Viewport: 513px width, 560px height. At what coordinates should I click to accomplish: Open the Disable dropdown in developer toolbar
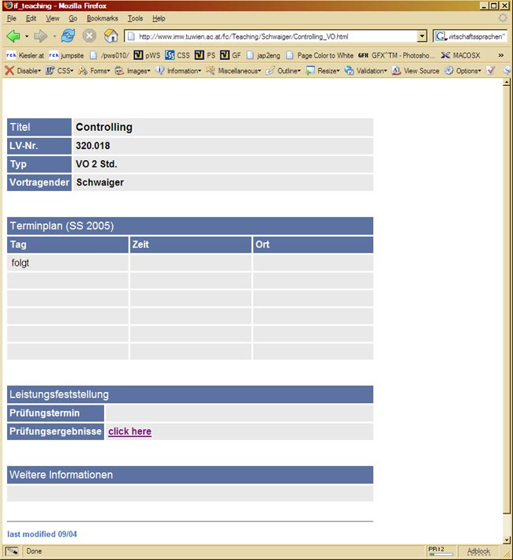coord(22,71)
